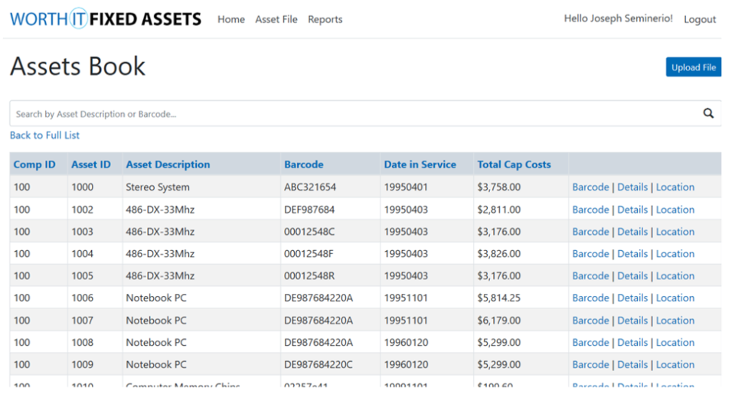Sort the table by Asset ID
Screen dimensions: 735x404
pyautogui.click(x=91, y=165)
